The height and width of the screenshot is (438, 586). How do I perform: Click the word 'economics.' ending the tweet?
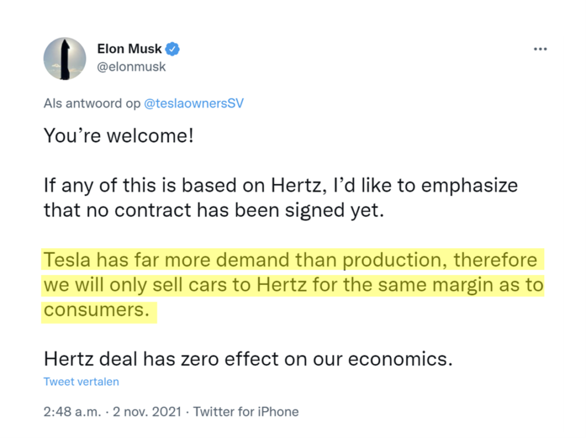[x=400, y=359]
